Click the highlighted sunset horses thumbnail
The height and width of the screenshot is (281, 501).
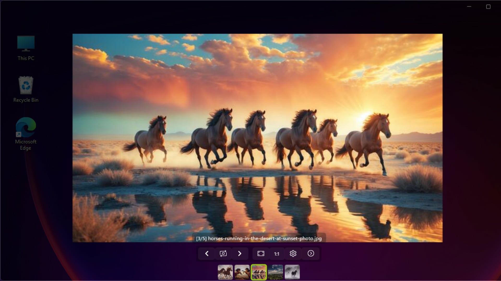[259, 272]
